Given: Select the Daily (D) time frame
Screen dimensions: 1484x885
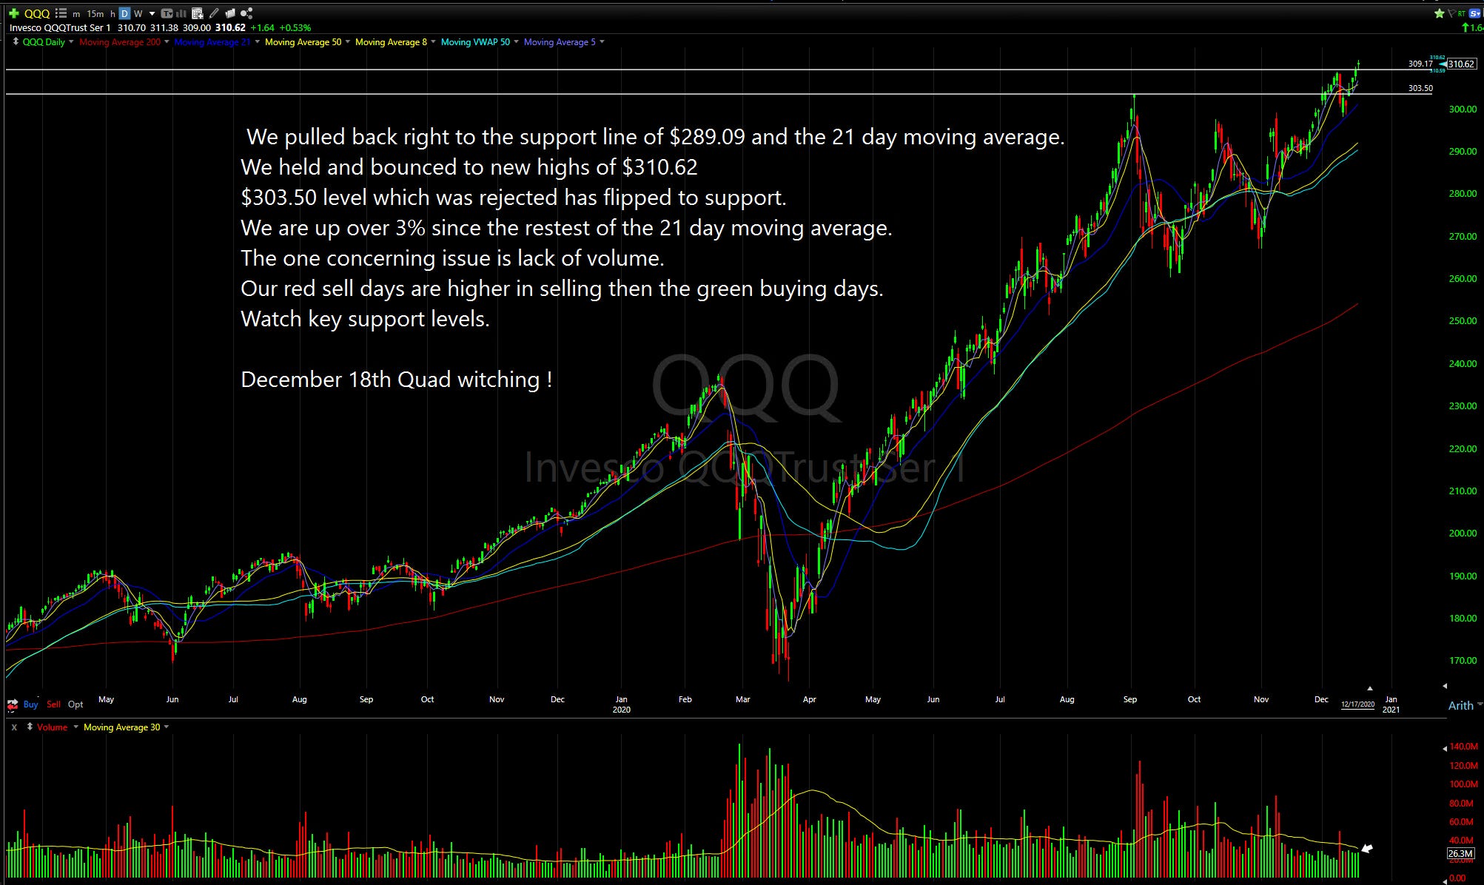Looking at the screenshot, I should tap(124, 13).
